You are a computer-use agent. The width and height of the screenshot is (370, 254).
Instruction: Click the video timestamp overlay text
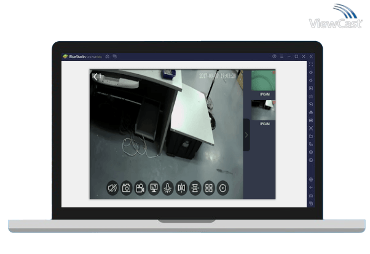click(218, 76)
